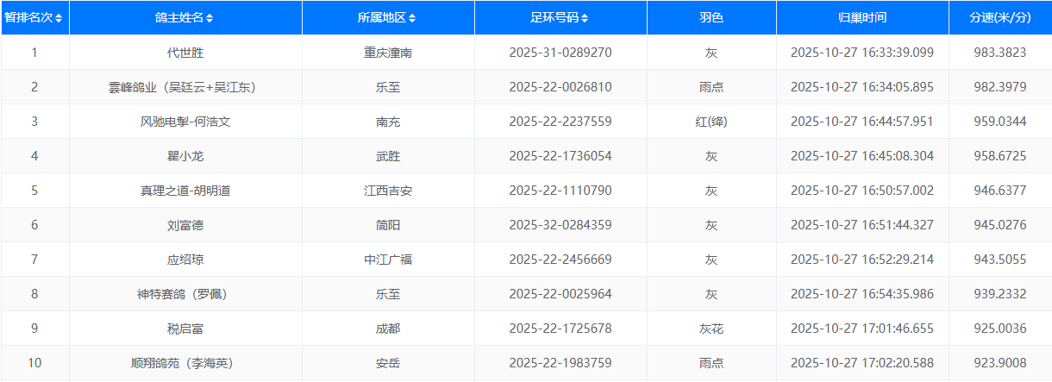Image resolution: width=1052 pixels, height=382 pixels.
Task: Click the 江西吉安 region cell
Action: tap(388, 191)
